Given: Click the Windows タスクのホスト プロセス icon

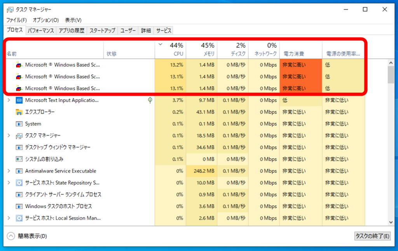Looking at the screenshot, I should click(x=19, y=206).
